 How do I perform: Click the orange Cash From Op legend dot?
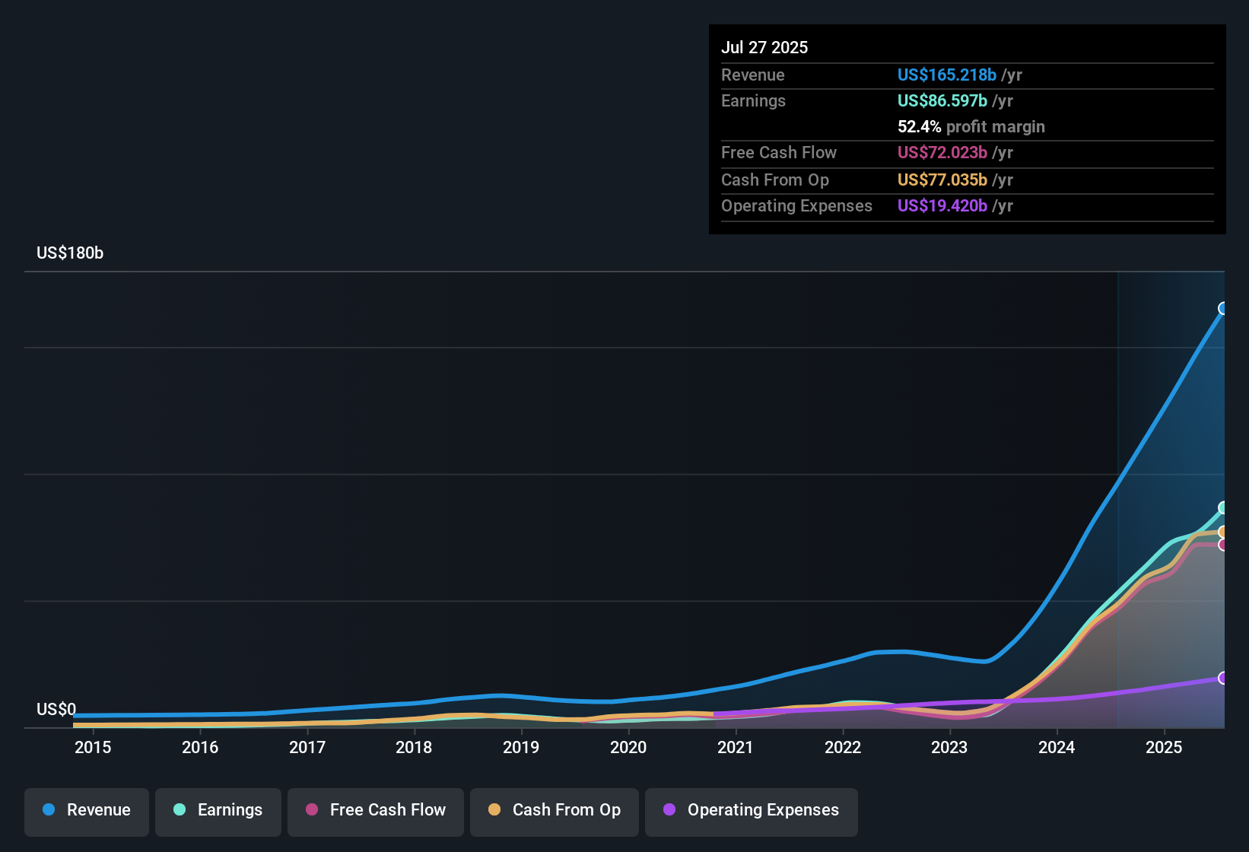coord(494,810)
